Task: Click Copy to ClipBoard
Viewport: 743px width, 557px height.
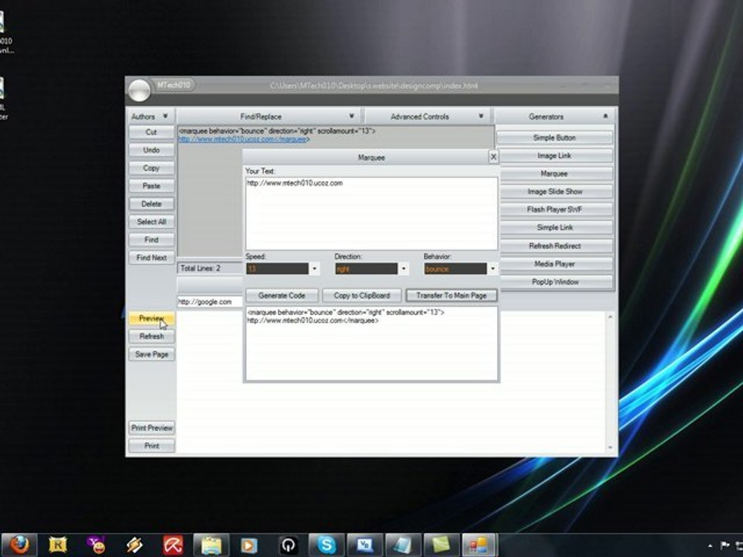Action: 367,296
